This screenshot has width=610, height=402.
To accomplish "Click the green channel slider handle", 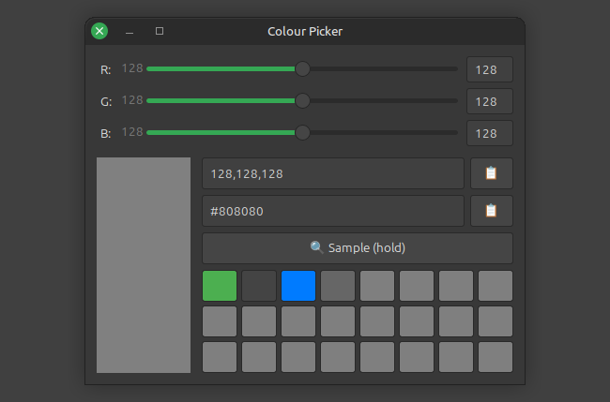I will pyautogui.click(x=302, y=100).
